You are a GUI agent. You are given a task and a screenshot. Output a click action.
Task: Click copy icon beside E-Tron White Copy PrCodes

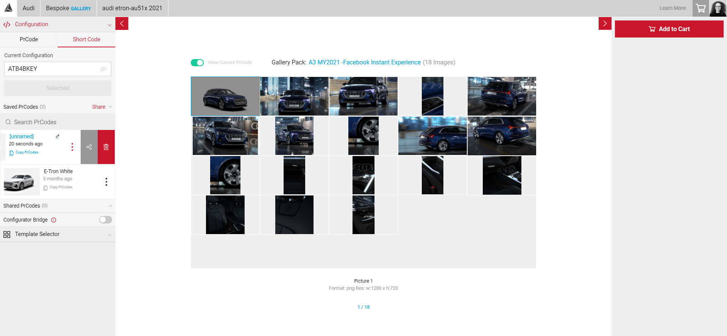tap(45, 188)
